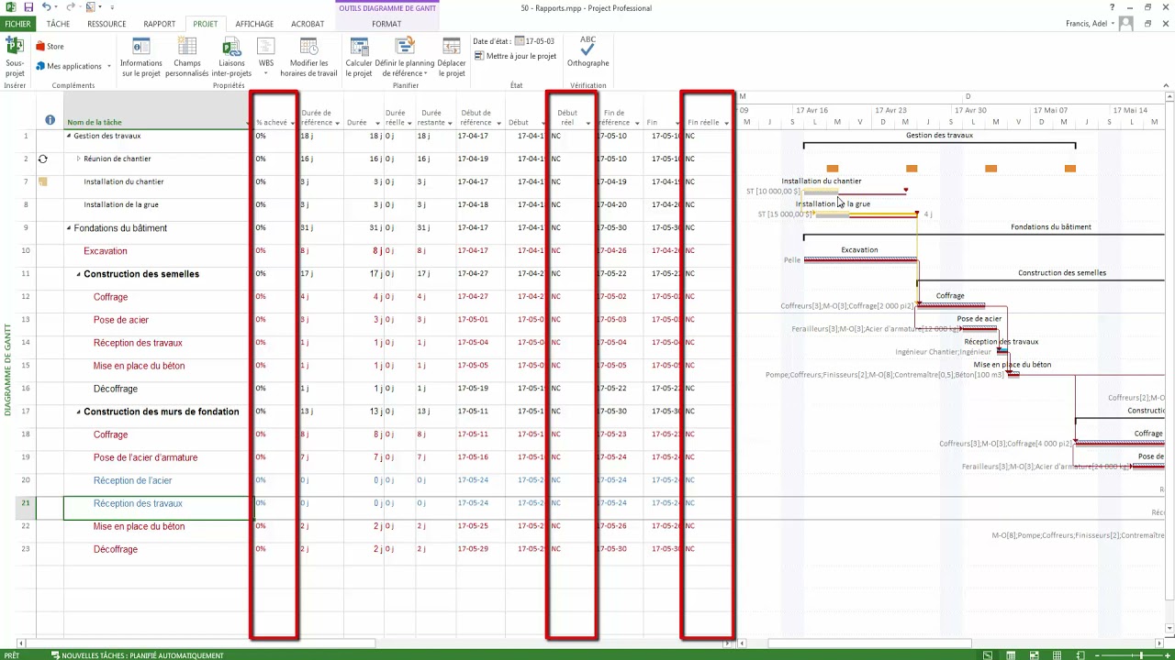
Task: Switch to the ACROBAT ribbon tab
Action: click(308, 24)
